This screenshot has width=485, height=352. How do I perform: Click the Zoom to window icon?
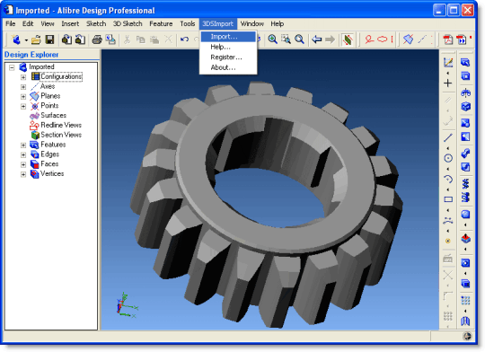coord(287,40)
